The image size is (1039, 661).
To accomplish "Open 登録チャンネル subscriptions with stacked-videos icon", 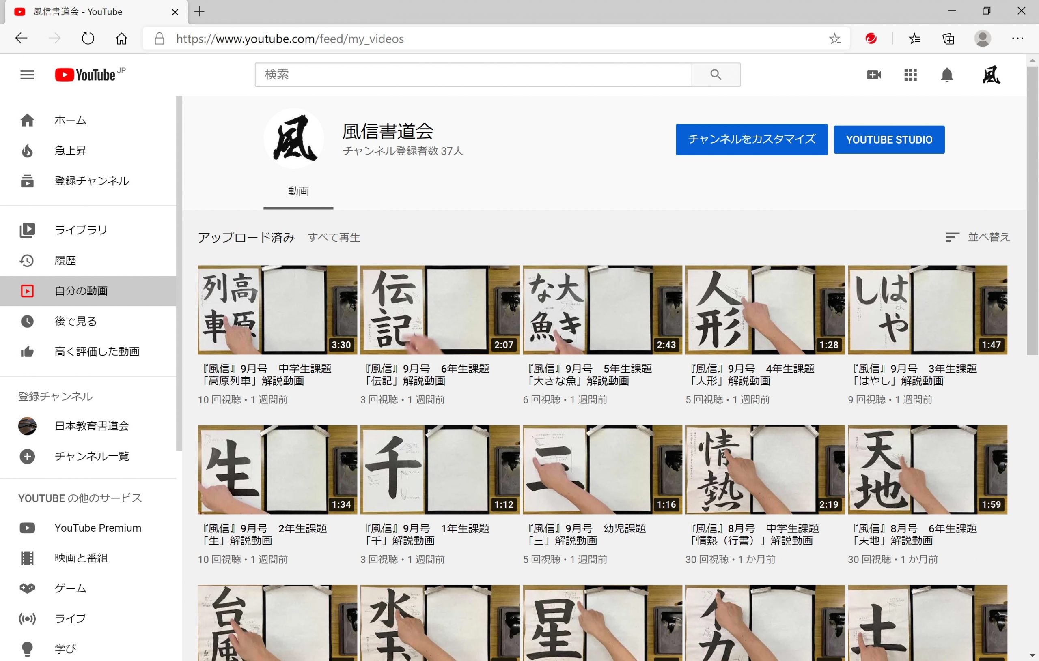I will click(88, 181).
